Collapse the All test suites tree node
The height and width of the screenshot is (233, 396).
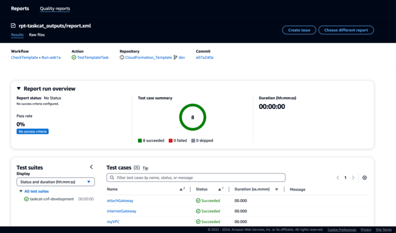[x=21, y=191]
